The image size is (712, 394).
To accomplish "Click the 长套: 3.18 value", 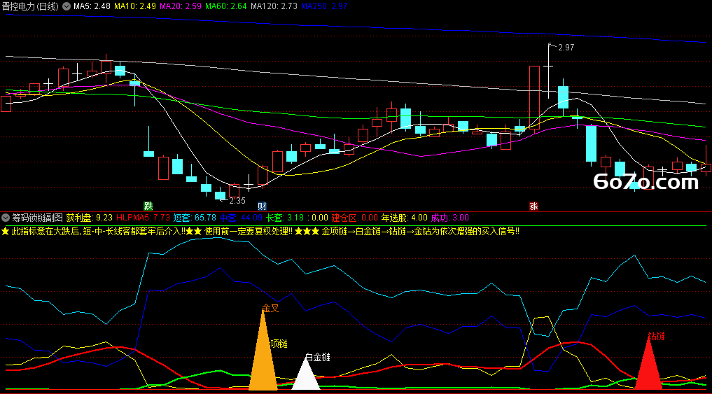I will (285, 218).
